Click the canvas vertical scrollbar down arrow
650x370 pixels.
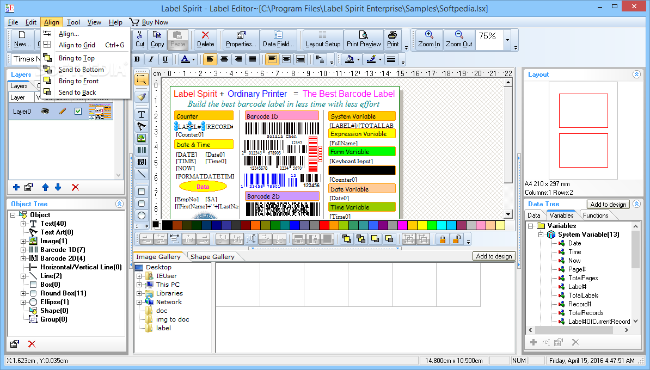(508, 214)
